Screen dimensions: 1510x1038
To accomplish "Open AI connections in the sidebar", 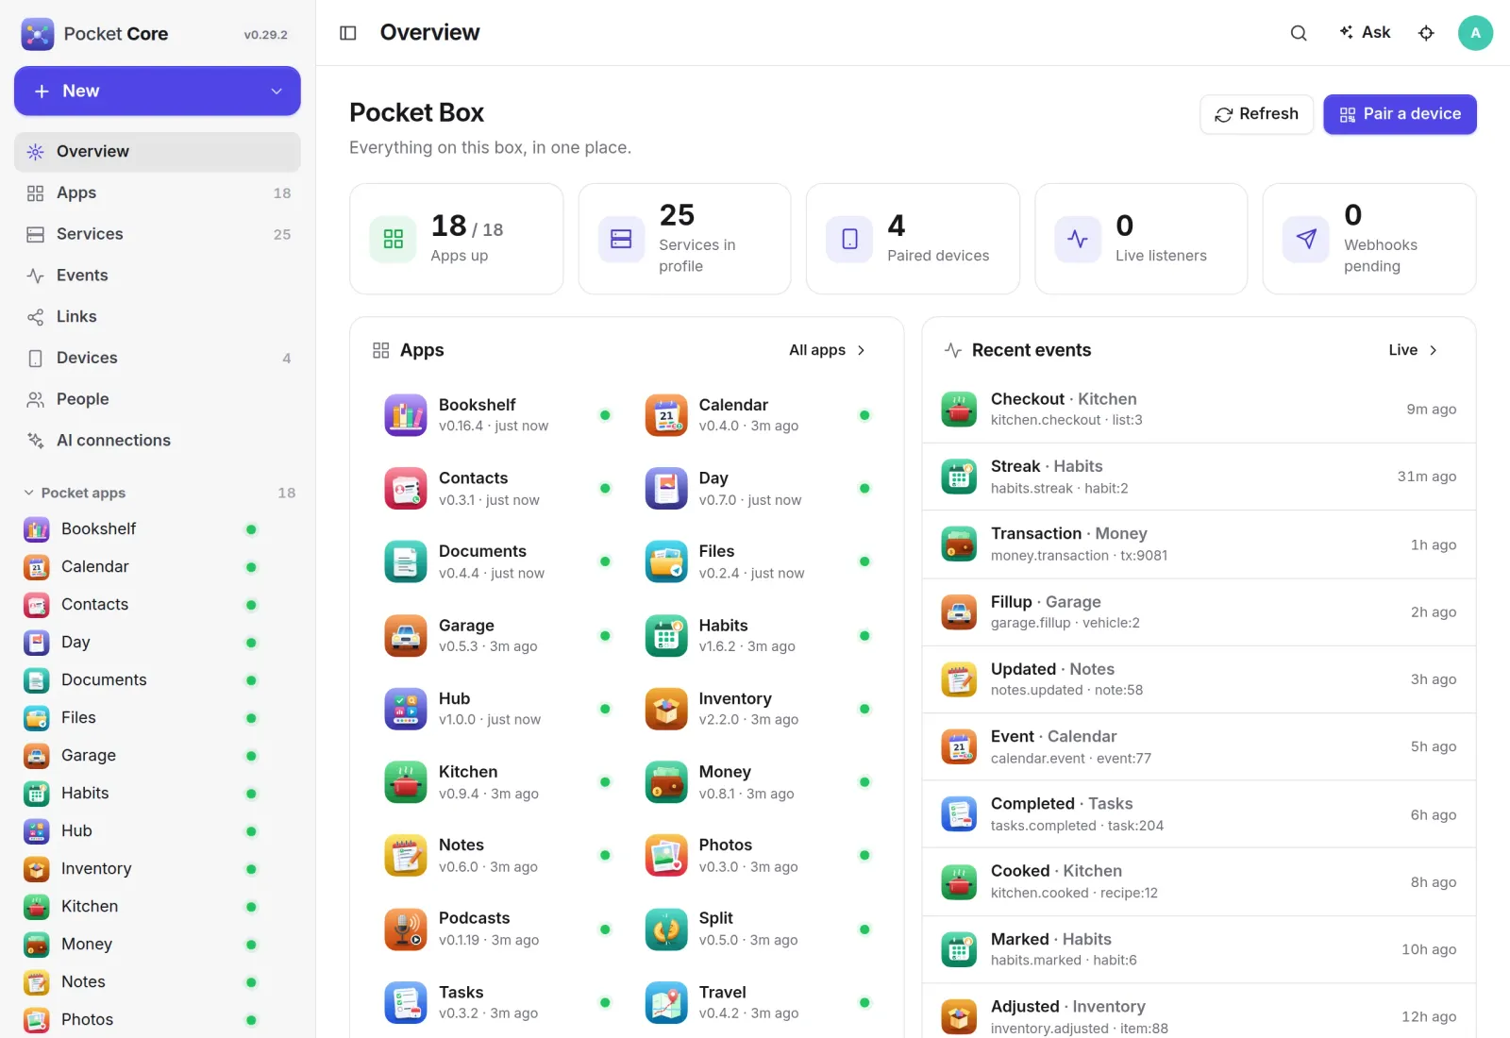I will 158,441.
